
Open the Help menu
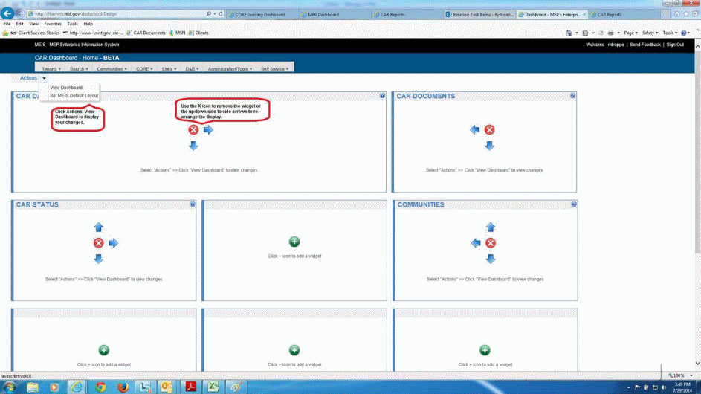coord(88,24)
